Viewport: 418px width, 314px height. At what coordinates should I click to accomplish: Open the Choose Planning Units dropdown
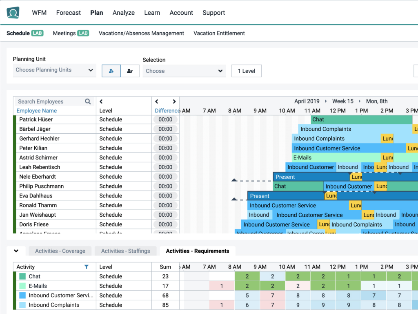pyautogui.click(x=54, y=70)
